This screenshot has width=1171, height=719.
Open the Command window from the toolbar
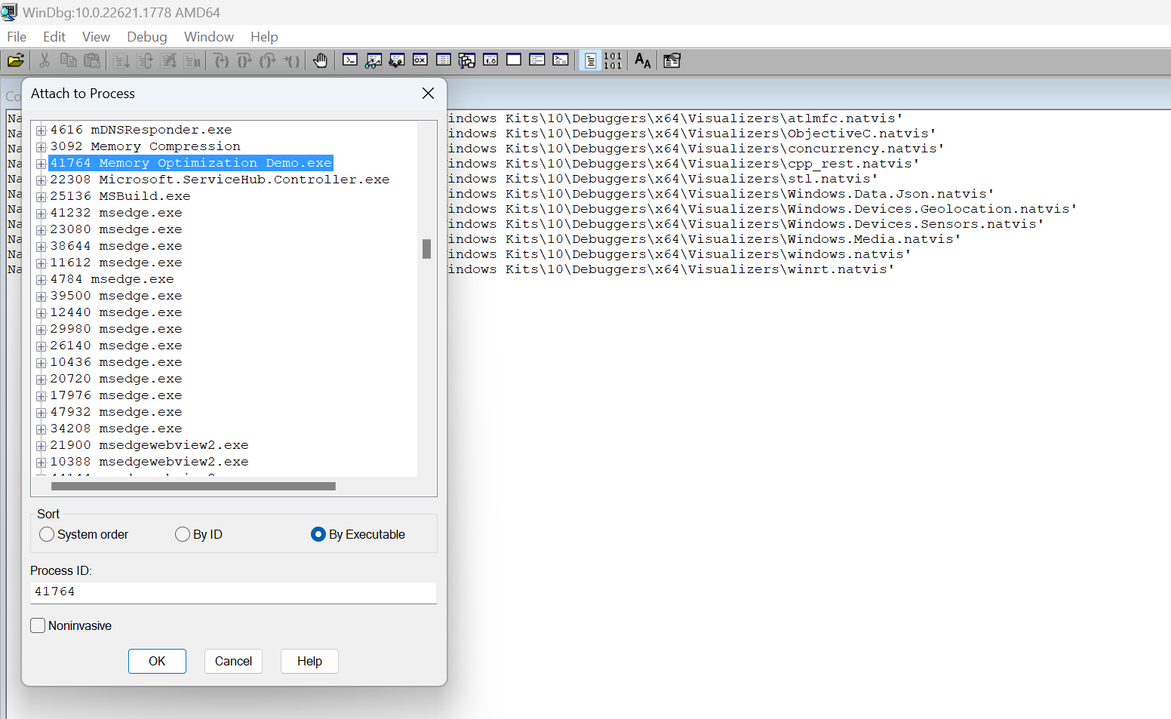pos(350,60)
